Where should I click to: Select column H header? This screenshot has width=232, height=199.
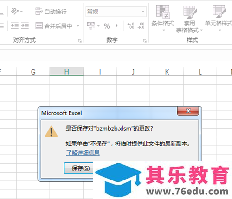pyautogui.click(x=66, y=72)
